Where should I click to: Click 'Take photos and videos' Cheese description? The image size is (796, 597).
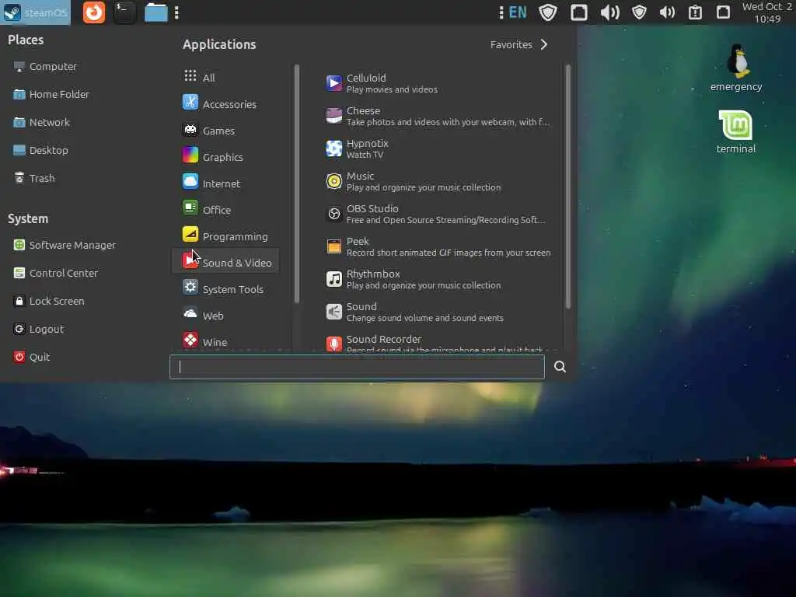pyautogui.click(x=448, y=122)
